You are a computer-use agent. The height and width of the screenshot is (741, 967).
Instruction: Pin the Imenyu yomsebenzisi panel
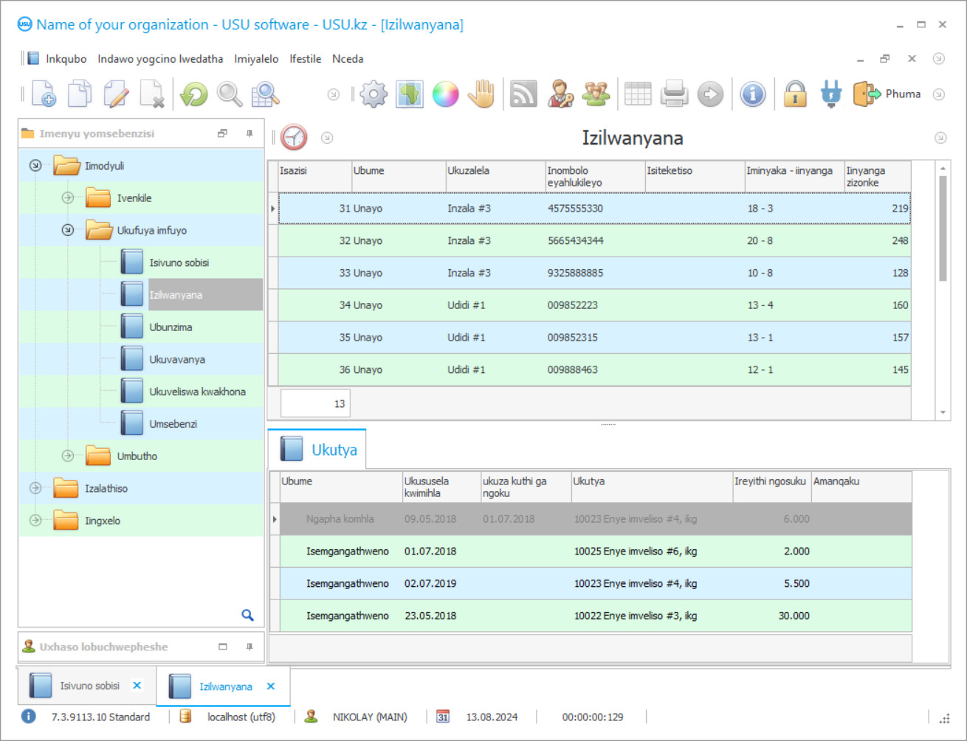(x=250, y=133)
